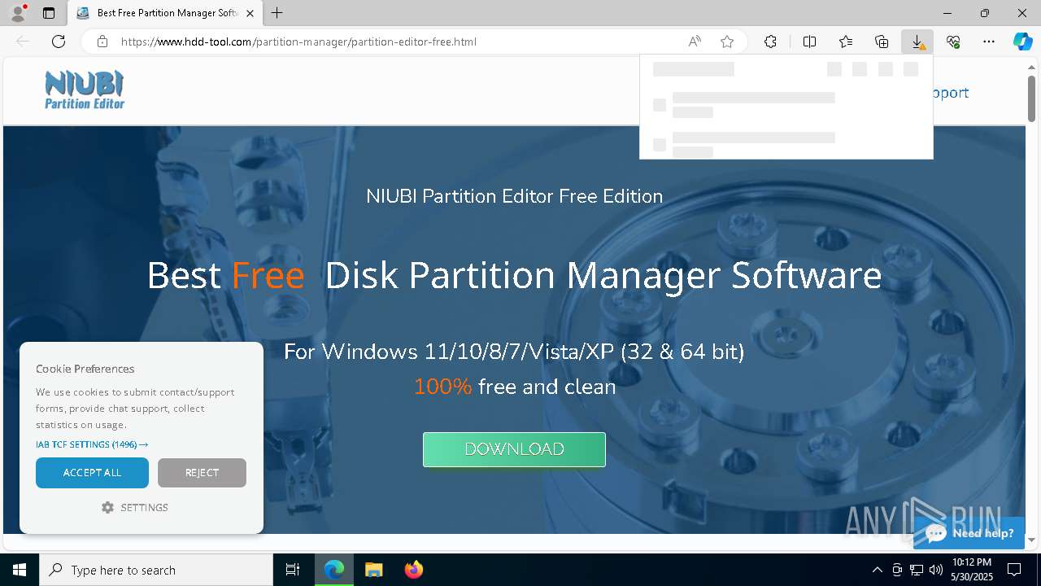
Task: Toggle Split screen icon
Action: [x=810, y=42]
